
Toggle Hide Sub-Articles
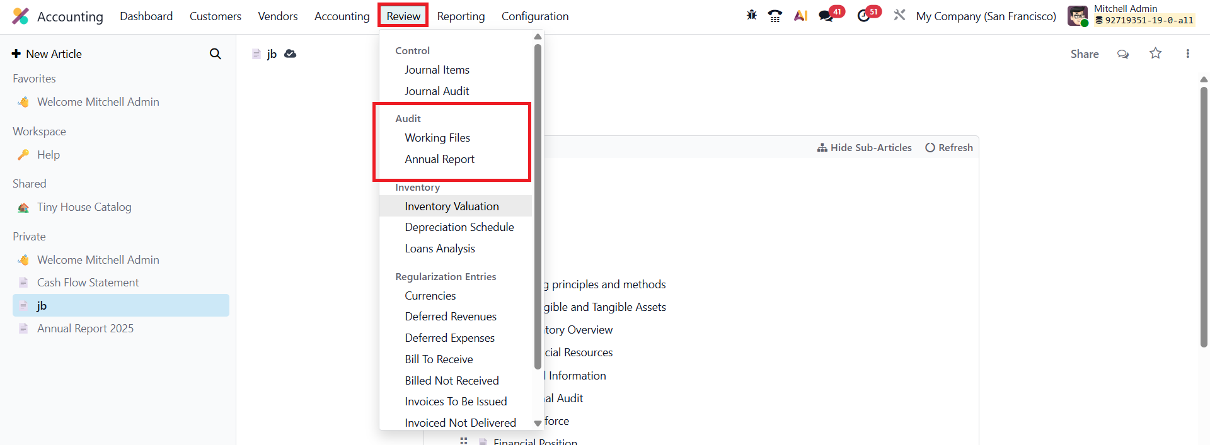pyautogui.click(x=864, y=148)
